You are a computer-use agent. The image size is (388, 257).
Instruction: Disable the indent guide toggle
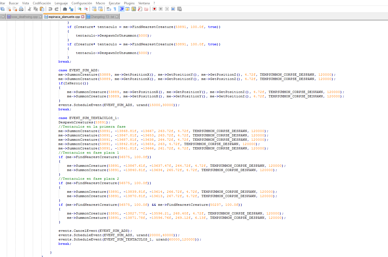click(x=122, y=9)
